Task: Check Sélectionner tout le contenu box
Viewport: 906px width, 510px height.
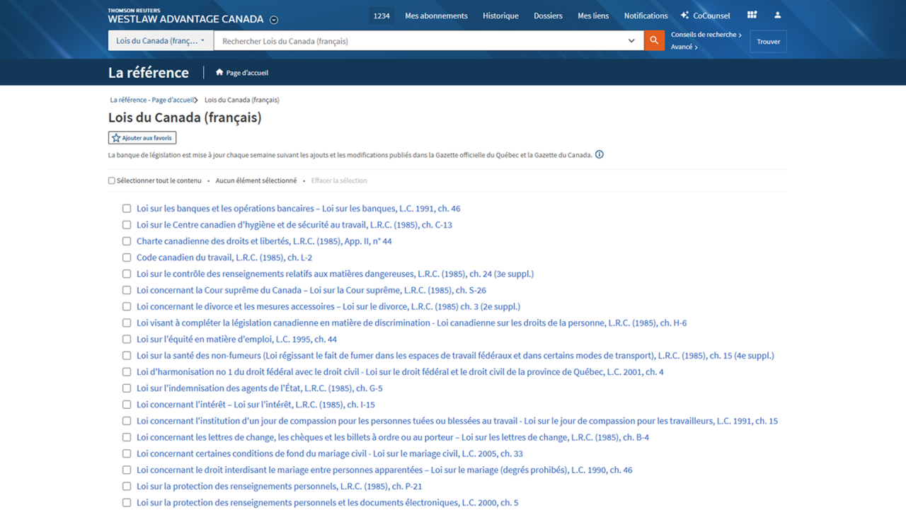Action: pyautogui.click(x=112, y=181)
